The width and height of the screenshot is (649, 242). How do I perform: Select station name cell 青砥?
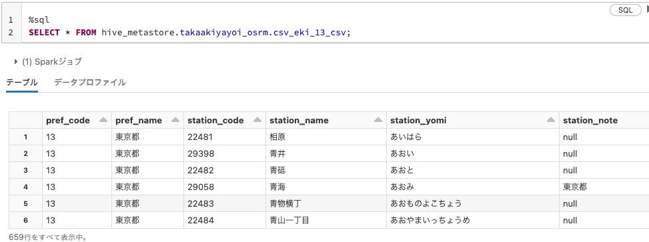(326, 170)
